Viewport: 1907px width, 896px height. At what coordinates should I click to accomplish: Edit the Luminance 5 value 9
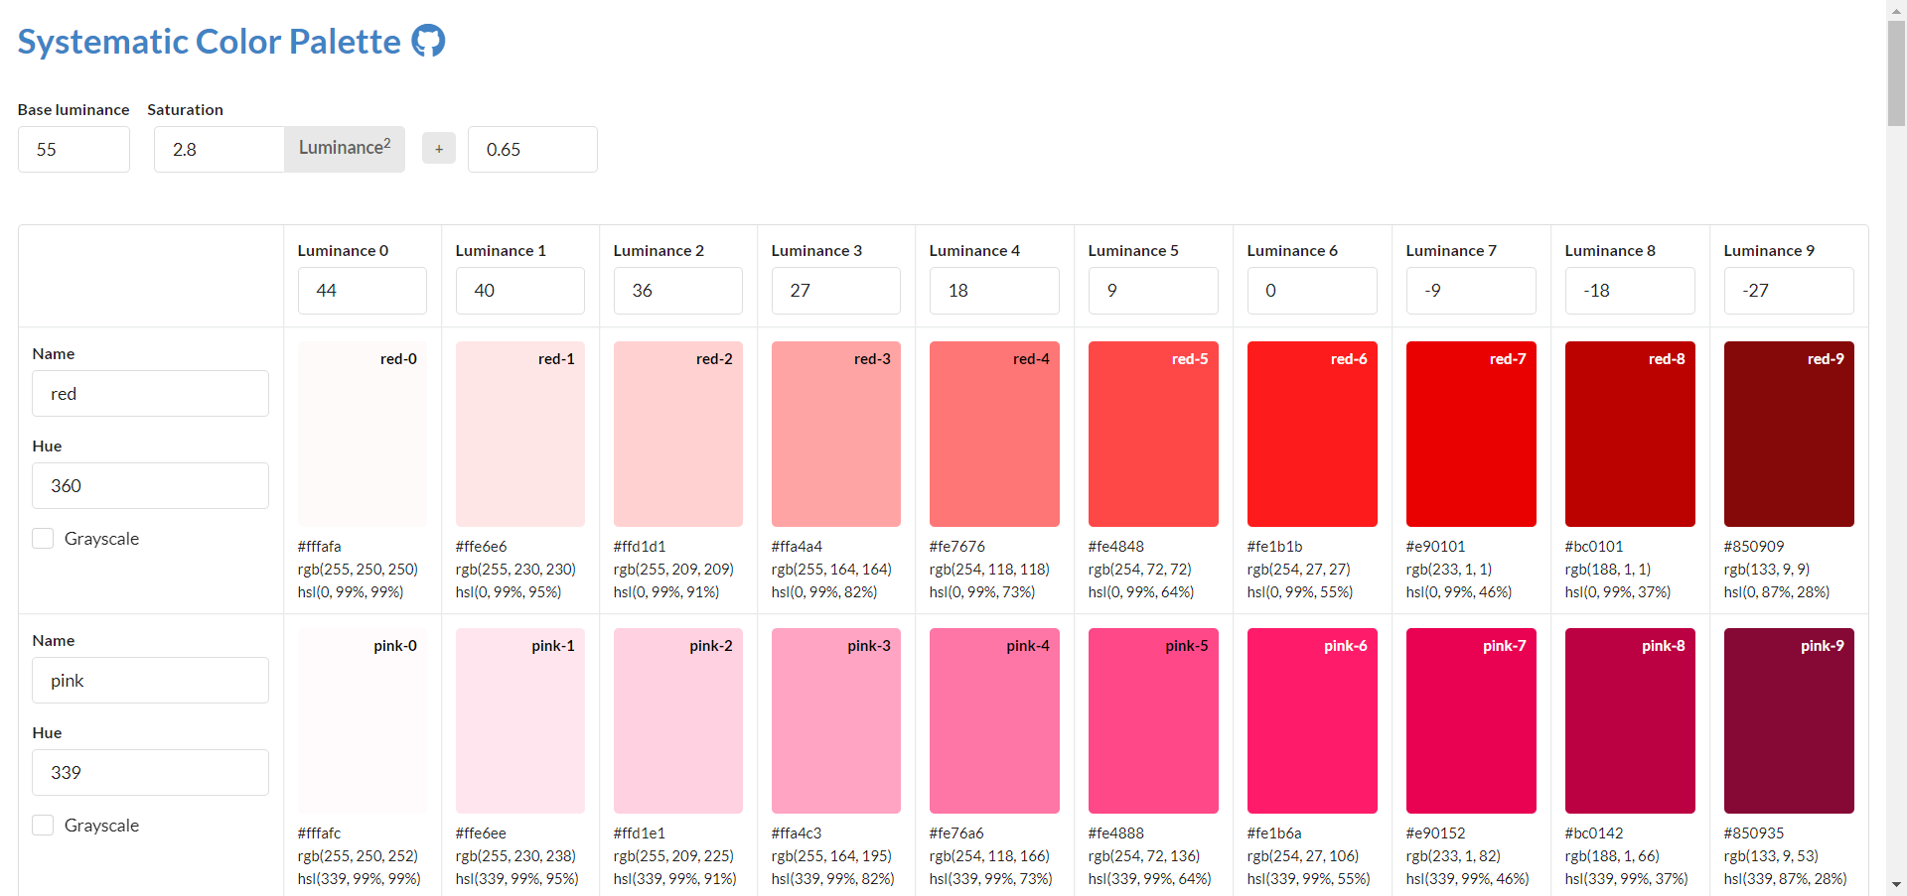[1153, 290]
